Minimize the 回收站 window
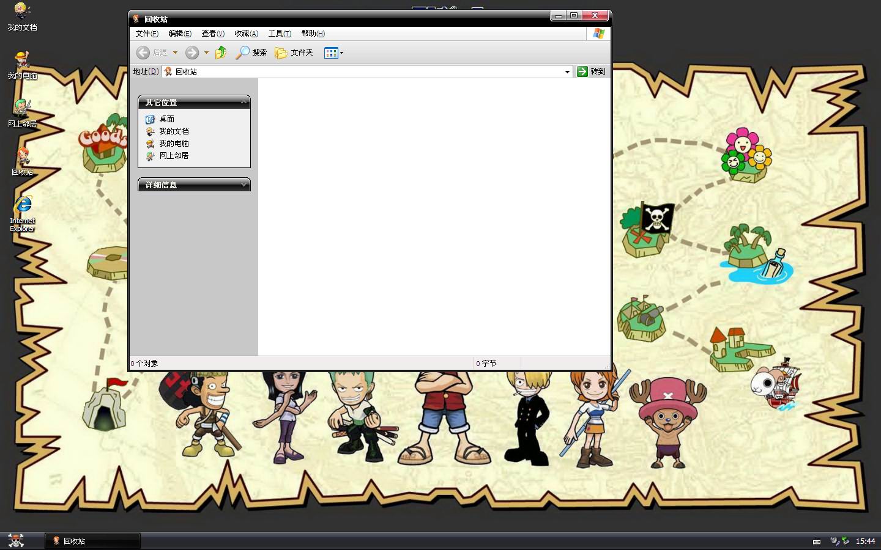 pyautogui.click(x=559, y=15)
